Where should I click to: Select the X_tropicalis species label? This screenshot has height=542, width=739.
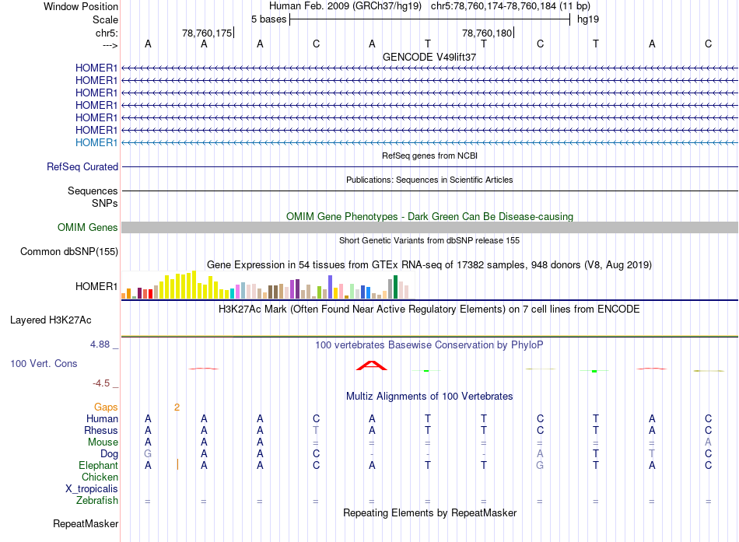[x=92, y=489]
